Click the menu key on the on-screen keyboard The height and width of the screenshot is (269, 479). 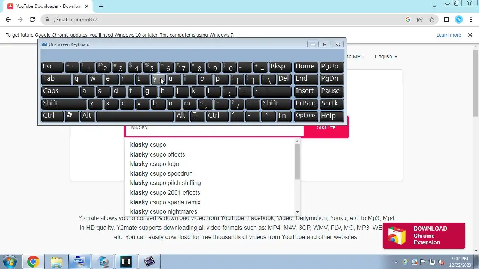coord(197,116)
